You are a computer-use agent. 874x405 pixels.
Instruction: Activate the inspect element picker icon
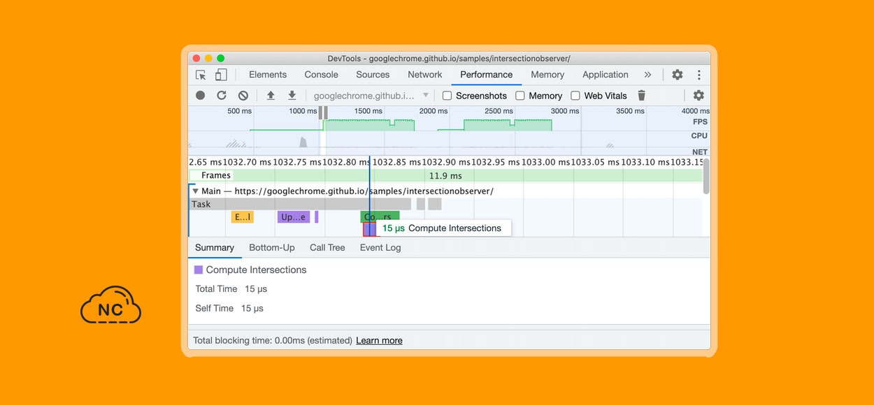pyautogui.click(x=201, y=75)
